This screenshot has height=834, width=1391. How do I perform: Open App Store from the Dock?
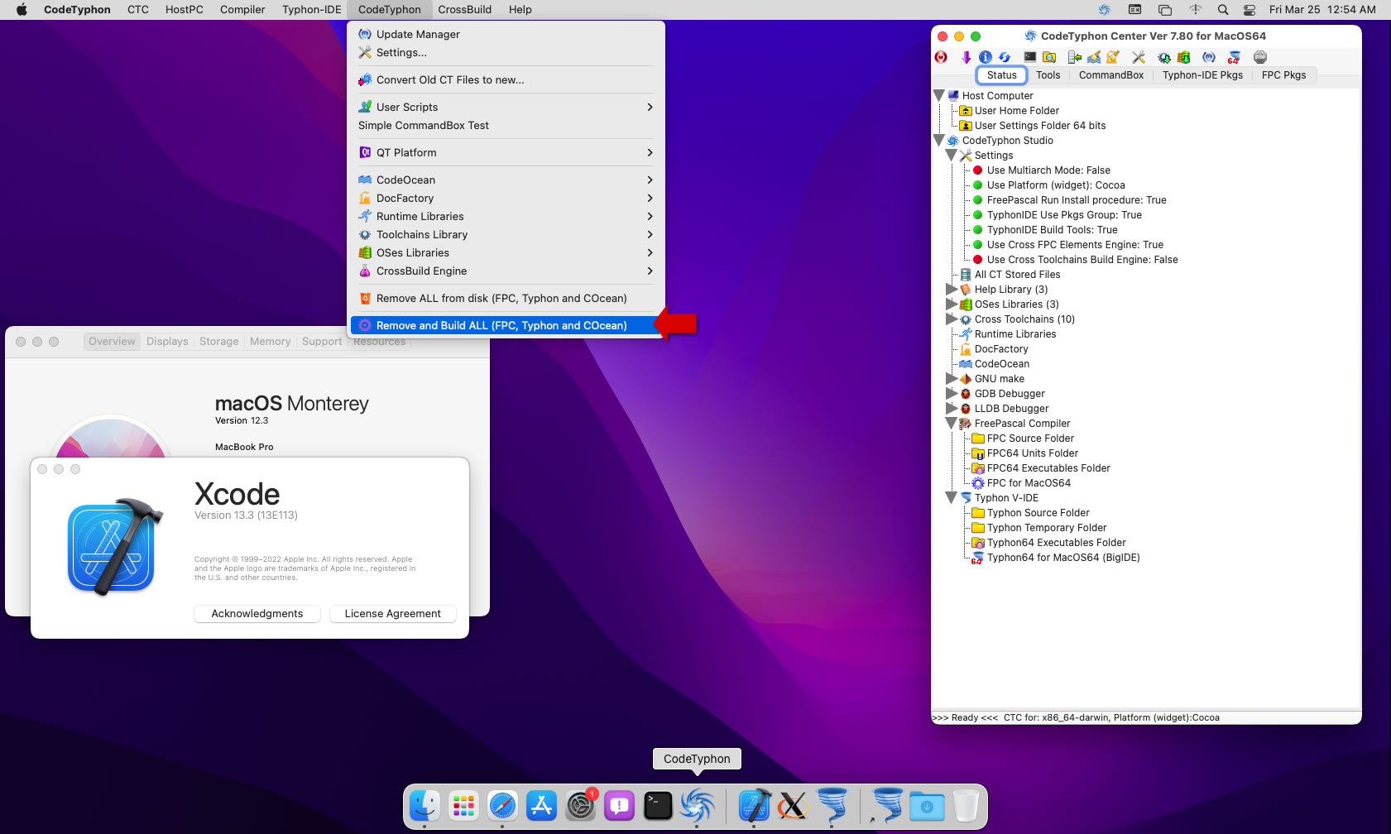[541, 805]
